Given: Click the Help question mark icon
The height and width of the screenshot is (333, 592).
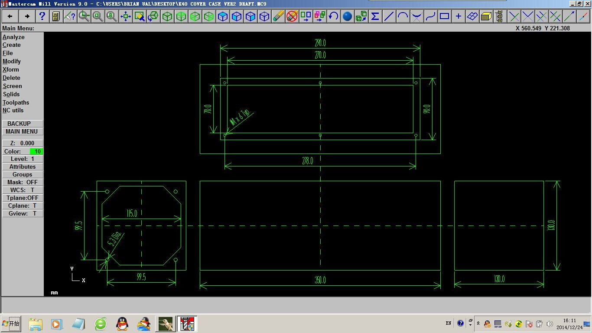Looking at the screenshot, I should 42,16.
